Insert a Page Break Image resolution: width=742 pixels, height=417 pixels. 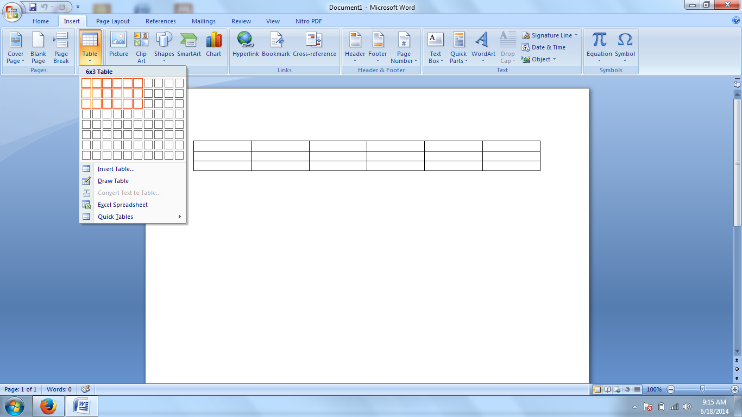pyautogui.click(x=61, y=48)
